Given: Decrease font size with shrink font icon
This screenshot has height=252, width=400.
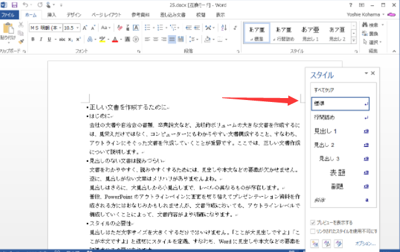Looking at the screenshot, I should point(93,28).
